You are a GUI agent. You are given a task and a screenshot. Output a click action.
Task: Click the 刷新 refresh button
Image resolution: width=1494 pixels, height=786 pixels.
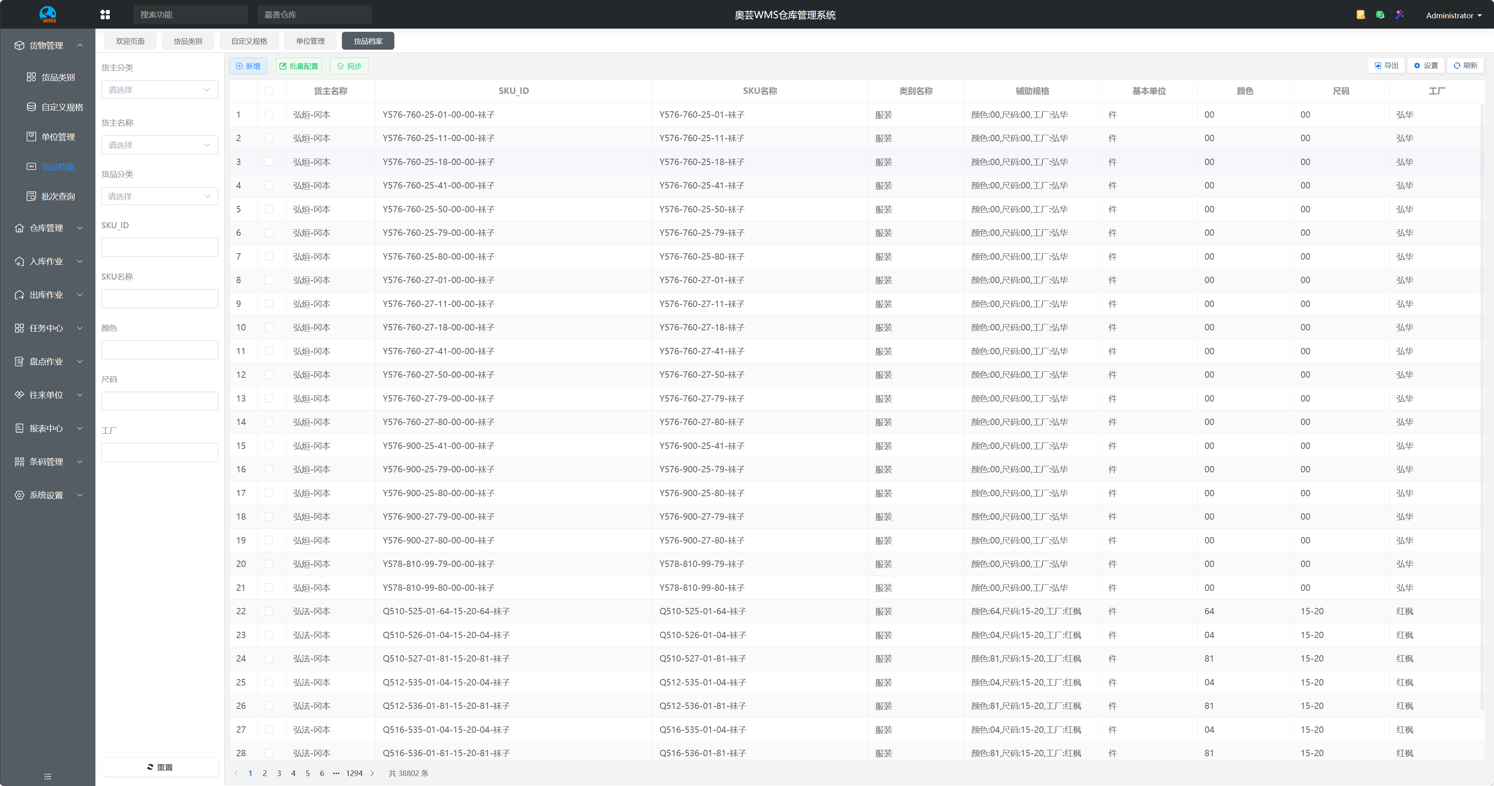coord(1466,66)
